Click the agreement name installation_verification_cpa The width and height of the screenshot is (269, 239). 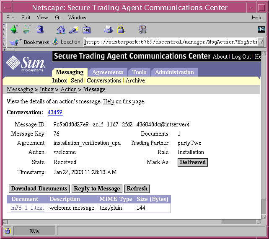(87, 143)
